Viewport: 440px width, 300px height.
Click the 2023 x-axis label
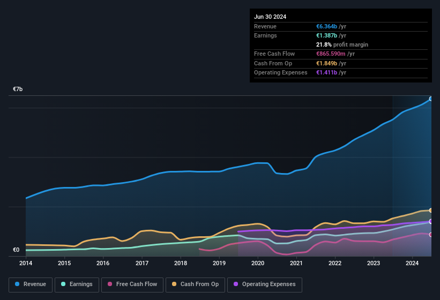tap(374, 263)
